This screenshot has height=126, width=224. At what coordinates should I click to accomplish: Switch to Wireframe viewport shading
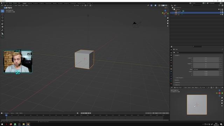tap(161, 6)
